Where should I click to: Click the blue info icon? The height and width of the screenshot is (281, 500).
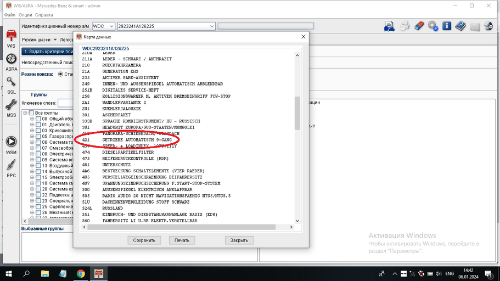[447, 26]
